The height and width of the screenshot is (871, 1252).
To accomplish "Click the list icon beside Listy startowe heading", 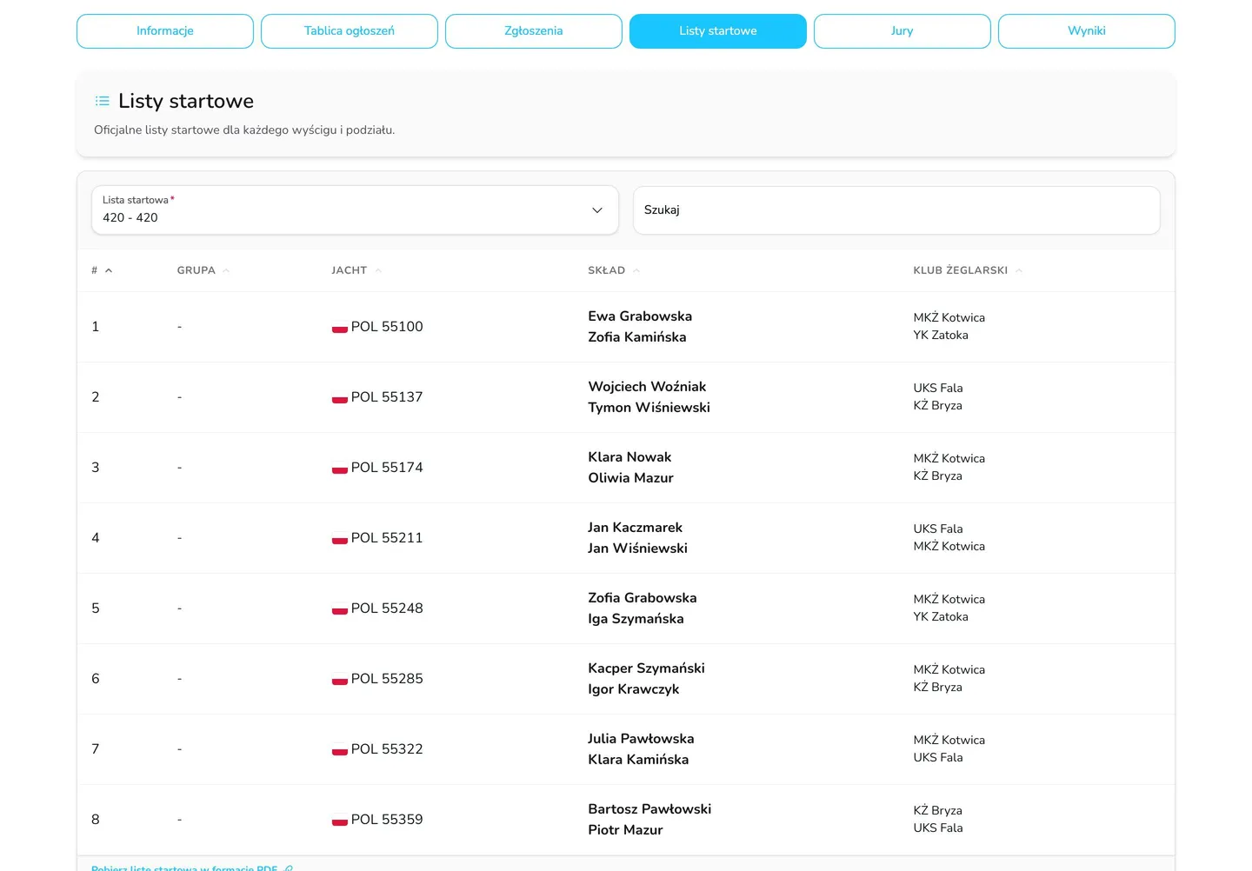I will (x=103, y=102).
